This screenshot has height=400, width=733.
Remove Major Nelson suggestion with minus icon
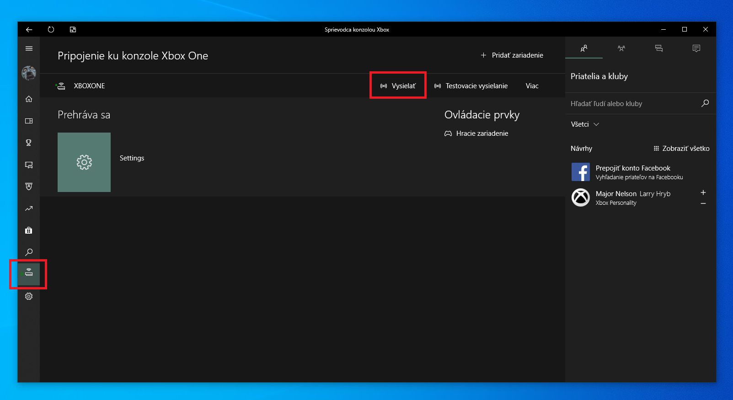pos(703,203)
